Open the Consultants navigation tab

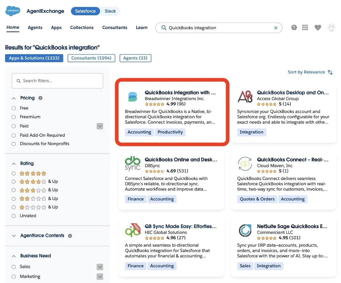click(115, 28)
